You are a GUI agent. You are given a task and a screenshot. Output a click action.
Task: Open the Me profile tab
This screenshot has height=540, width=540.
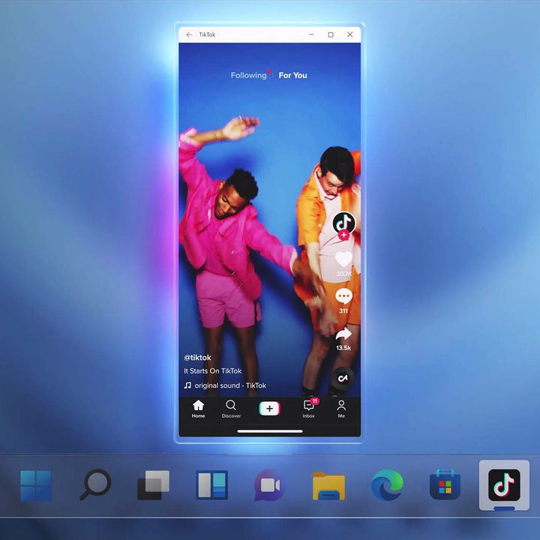coord(341,409)
